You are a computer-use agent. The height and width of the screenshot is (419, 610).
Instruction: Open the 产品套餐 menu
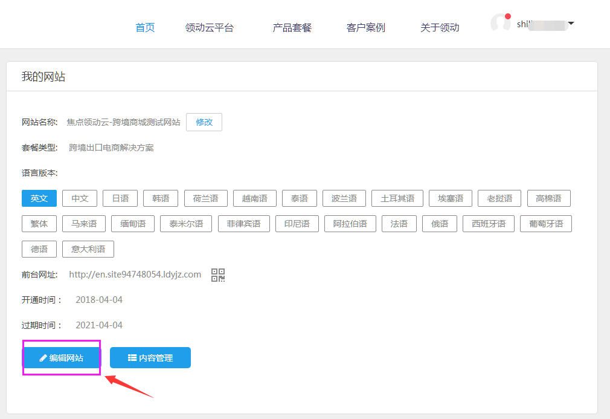tap(292, 27)
